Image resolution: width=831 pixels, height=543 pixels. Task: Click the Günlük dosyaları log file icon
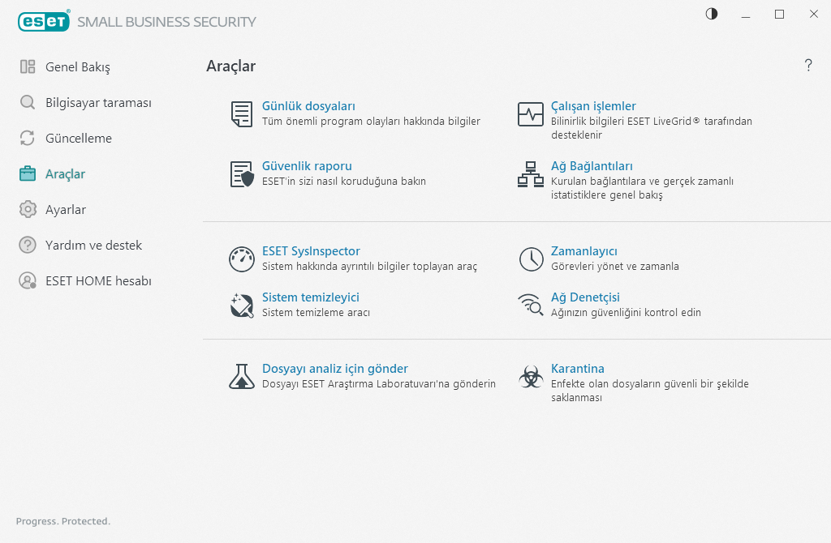point(241,114)
